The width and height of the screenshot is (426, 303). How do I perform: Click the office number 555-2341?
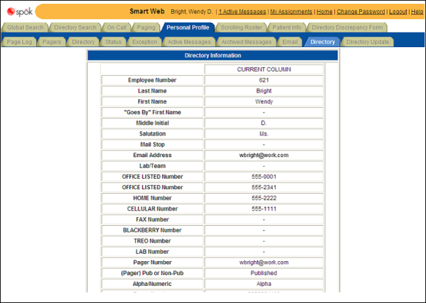(x=264, y=187)
